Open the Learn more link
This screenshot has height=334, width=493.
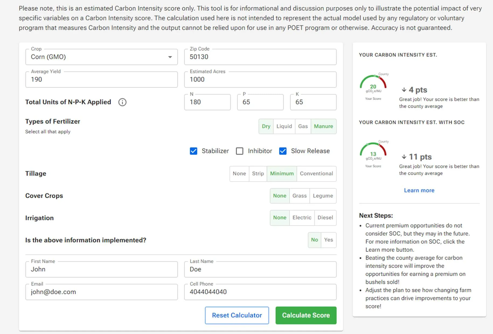[419, 190]
